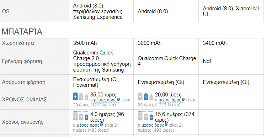Click help icon after μέσος όρος, 20,00 ώρες cell
The image size is (266, 137).
click(x=183, y=100)
